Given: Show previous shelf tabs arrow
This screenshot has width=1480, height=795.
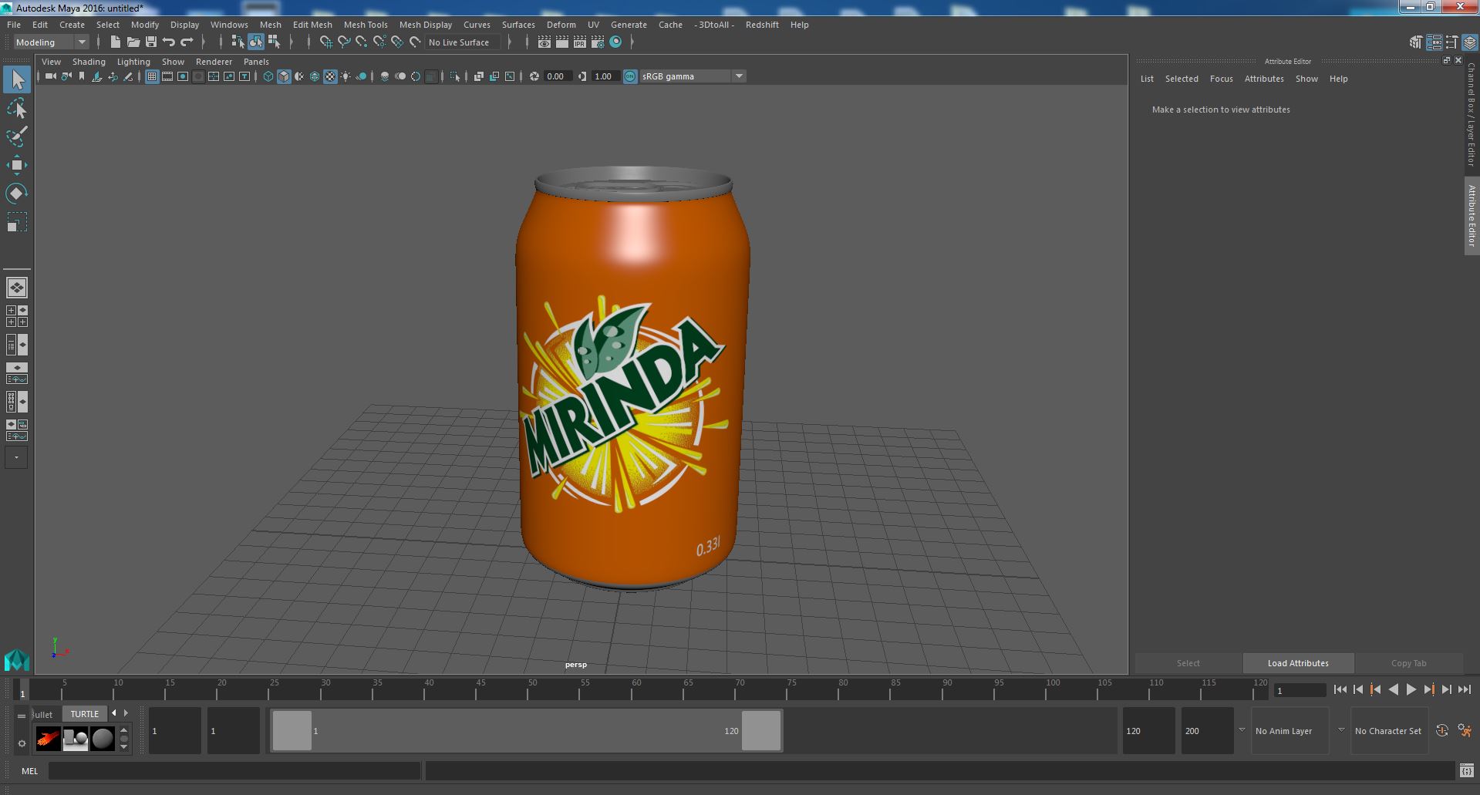Looking at the screenshot, I should [x=114, y=713].
